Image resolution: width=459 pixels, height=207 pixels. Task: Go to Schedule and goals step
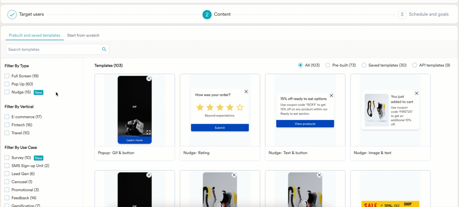(x=428, y=14)
